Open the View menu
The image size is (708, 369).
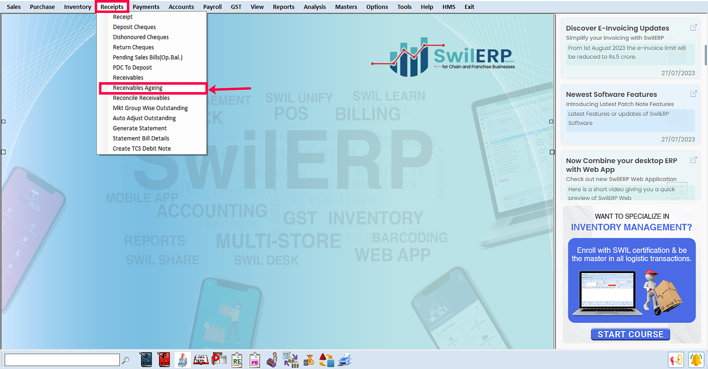[257, 7]
